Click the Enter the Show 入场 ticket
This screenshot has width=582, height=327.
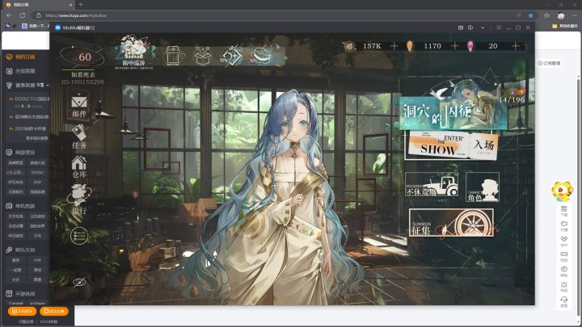[451, 145]
